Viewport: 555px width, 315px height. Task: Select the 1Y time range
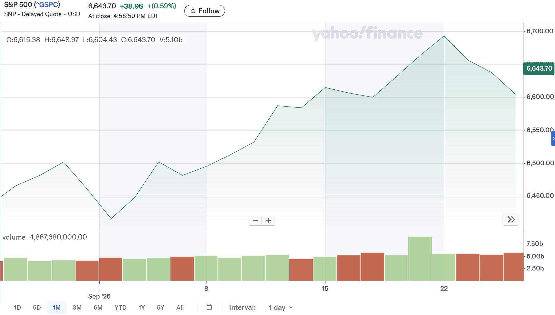point(142,307)
